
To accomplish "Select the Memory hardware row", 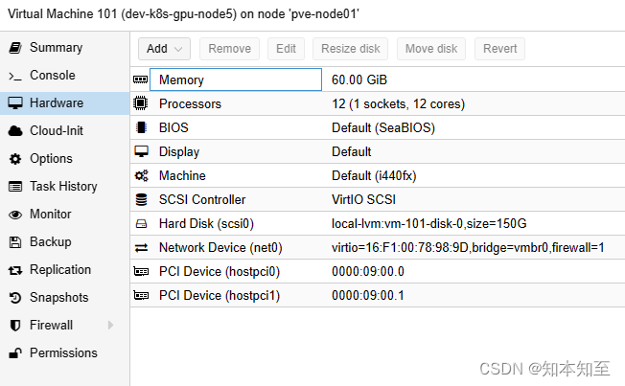I will point(235,79).
